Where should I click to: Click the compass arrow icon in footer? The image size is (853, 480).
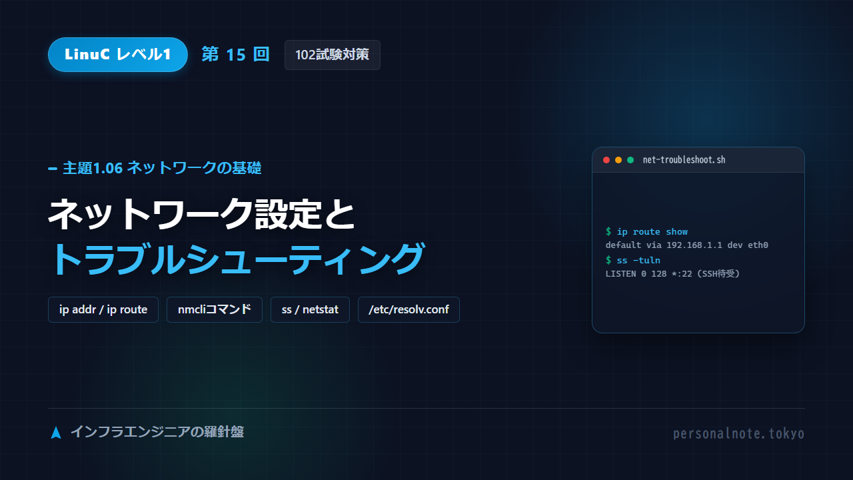[x=56, y=433]
